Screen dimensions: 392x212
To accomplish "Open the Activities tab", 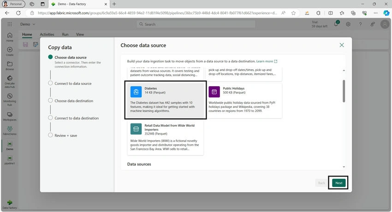I will [47, 35].
